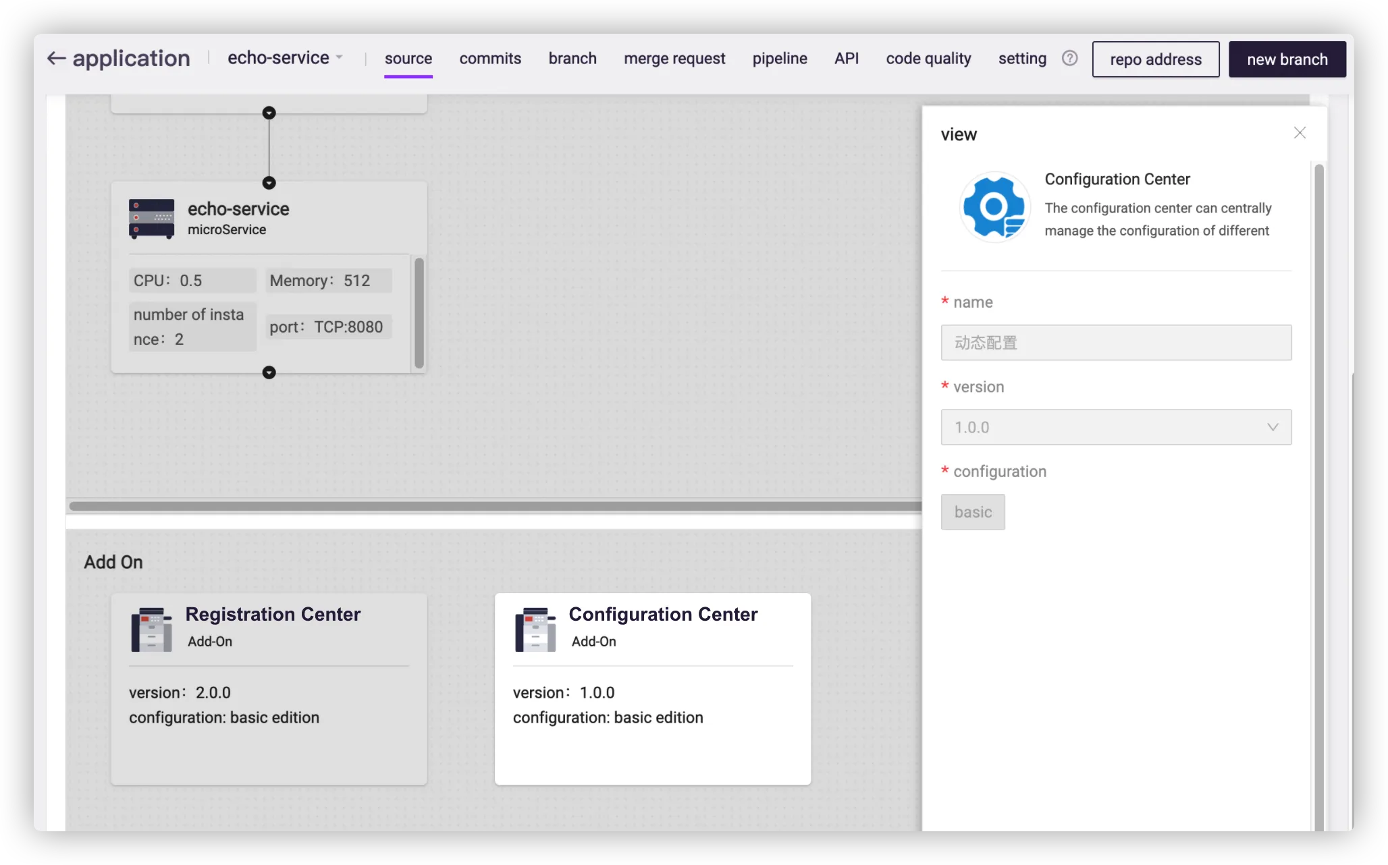This screenshot has height=865, width=1388.
Task: Click the echo-service card vertical scrollbar
Action: (x=419, y=313)
